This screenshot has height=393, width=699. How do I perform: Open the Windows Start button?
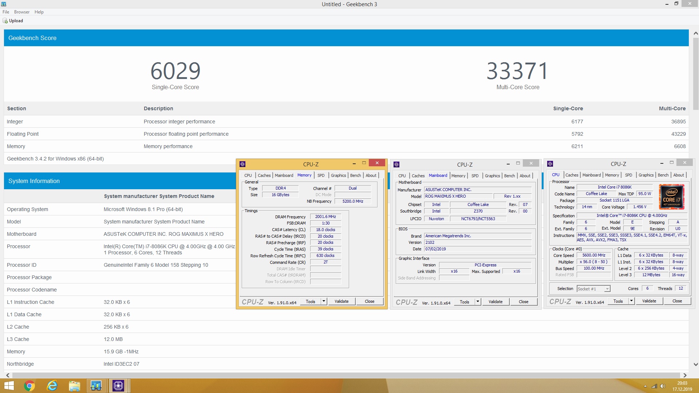point(9,386)
